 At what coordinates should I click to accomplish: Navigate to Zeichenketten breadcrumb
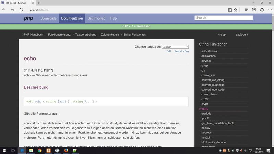coord(110,35)
